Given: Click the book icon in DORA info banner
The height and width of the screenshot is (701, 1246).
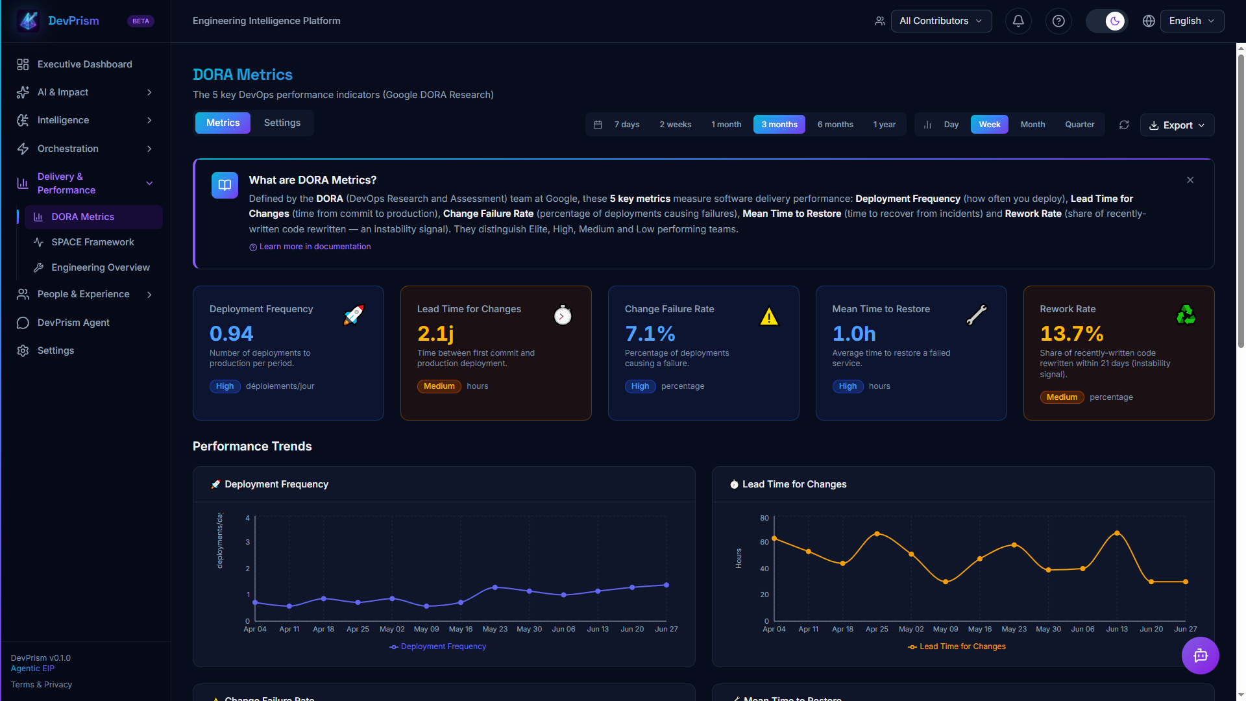Looking at the screenshot, I should click(x=225, y=185).
